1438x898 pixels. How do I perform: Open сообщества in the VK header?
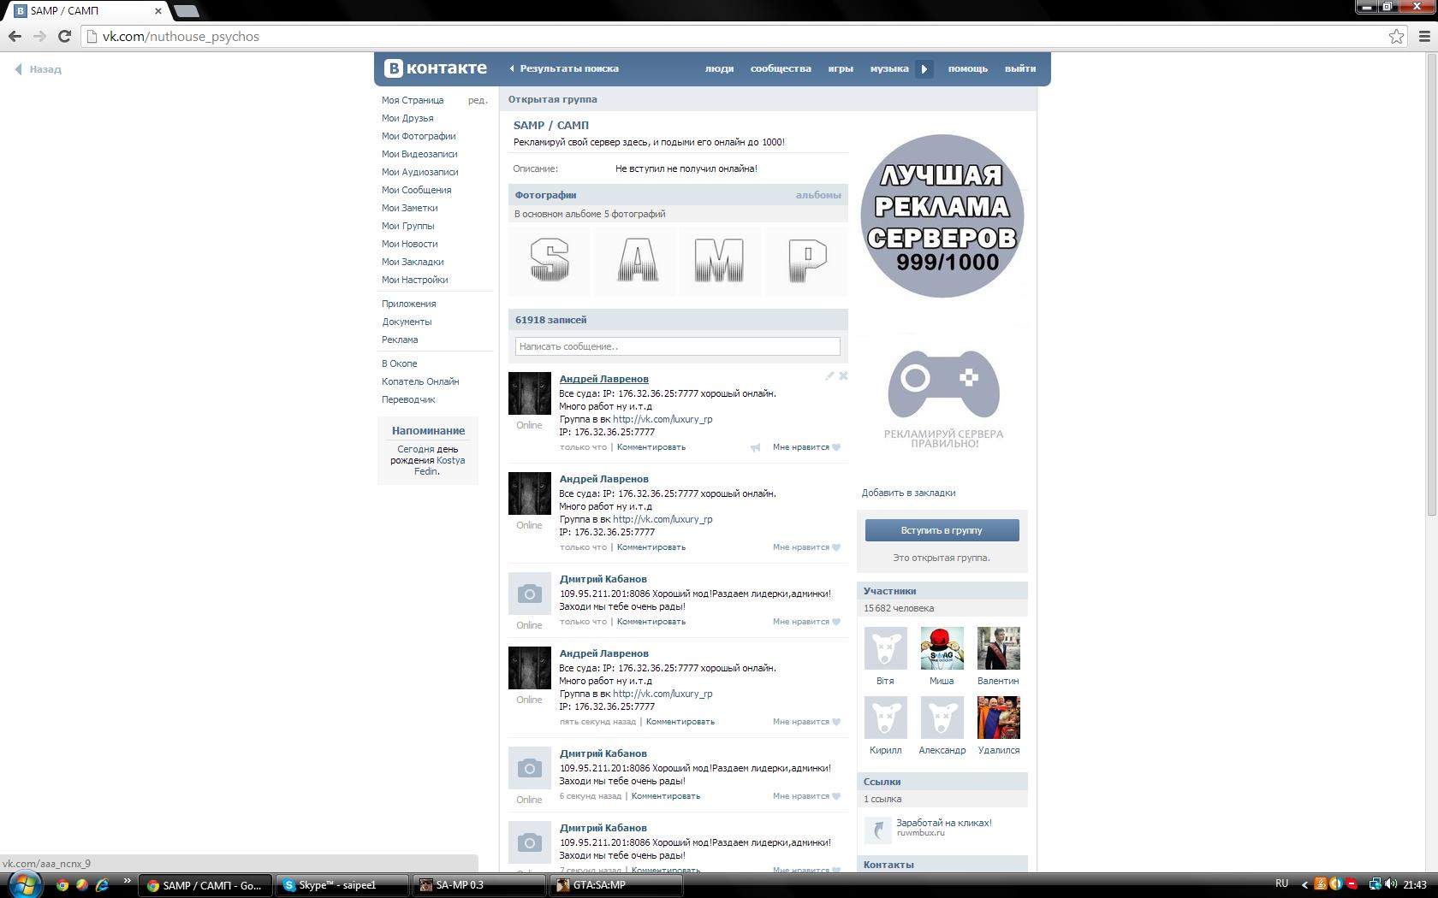click(781, 68)
